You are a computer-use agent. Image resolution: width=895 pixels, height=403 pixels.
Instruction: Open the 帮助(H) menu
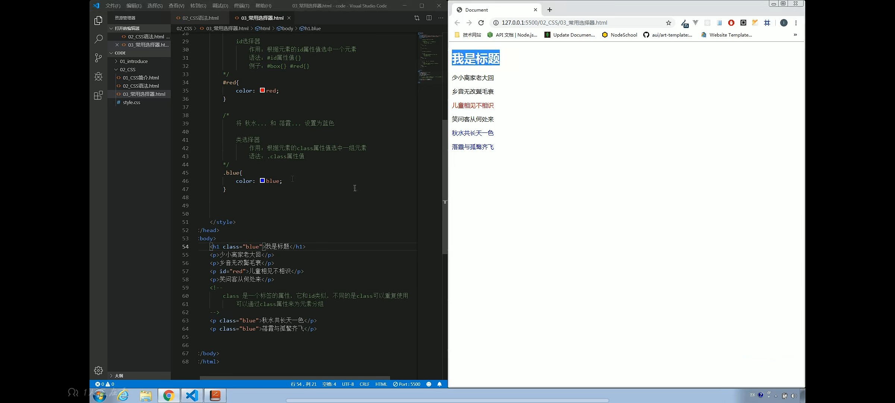click(x=263, y=6)
